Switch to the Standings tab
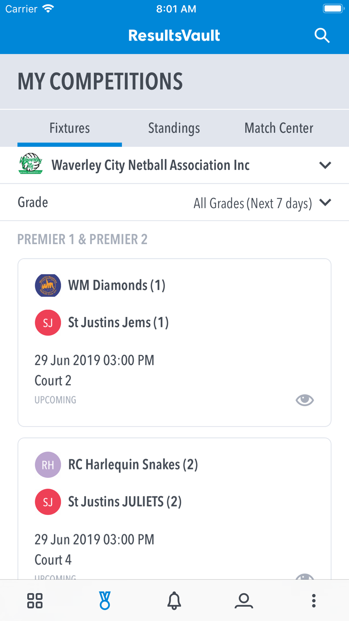 [174, 128]
